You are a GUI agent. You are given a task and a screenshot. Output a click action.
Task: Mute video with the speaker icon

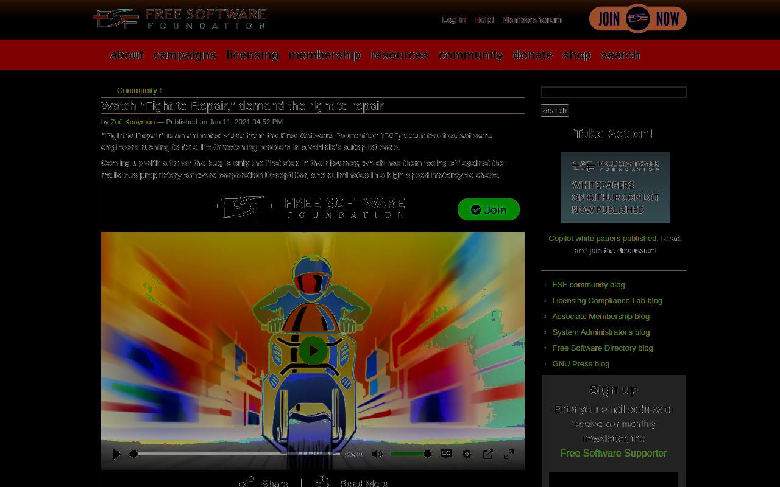[377, 454]
